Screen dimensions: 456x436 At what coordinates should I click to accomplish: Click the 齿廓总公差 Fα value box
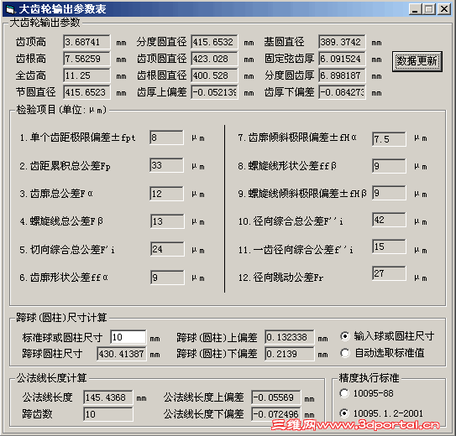click(x=166, y=194)
